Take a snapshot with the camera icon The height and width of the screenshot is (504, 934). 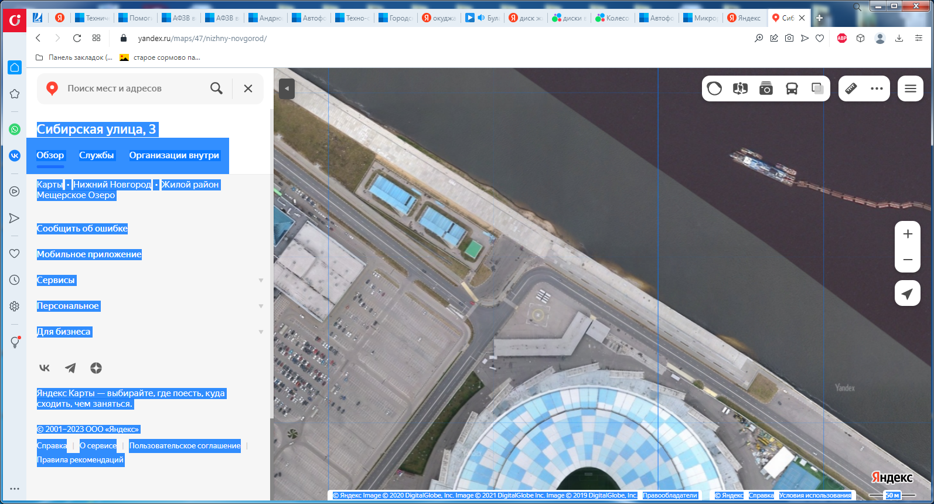click(x=789, y=38)
